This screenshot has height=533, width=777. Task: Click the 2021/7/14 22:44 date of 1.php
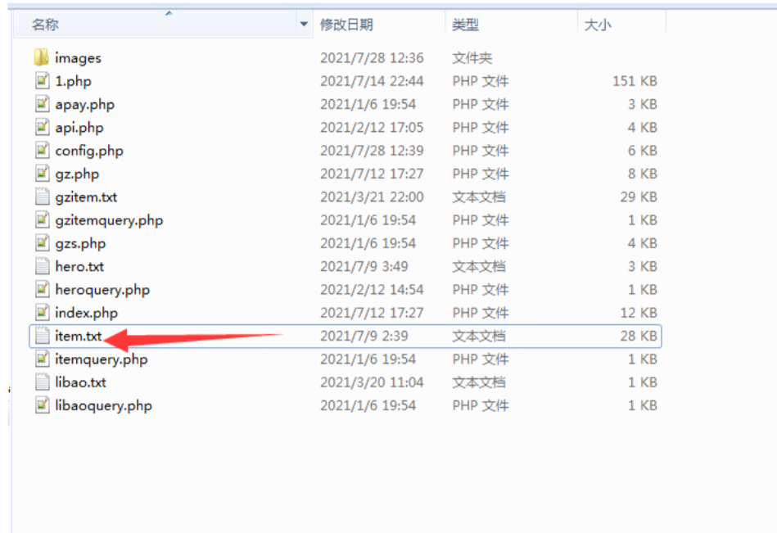tap(372, 81)
